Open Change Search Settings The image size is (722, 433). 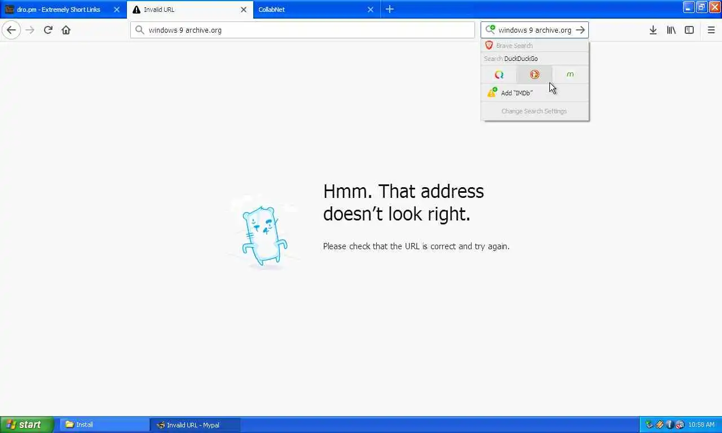tap(535, 111)
